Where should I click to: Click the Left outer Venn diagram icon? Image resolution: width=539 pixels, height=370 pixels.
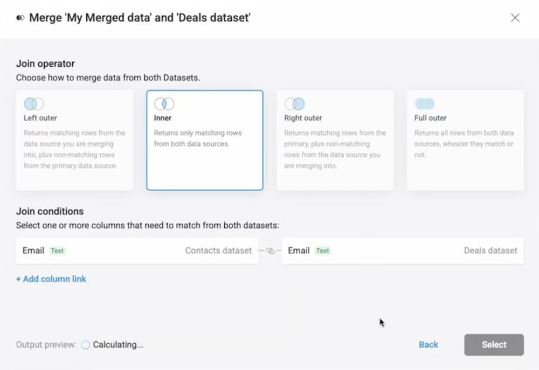click(x=33, y=103)
